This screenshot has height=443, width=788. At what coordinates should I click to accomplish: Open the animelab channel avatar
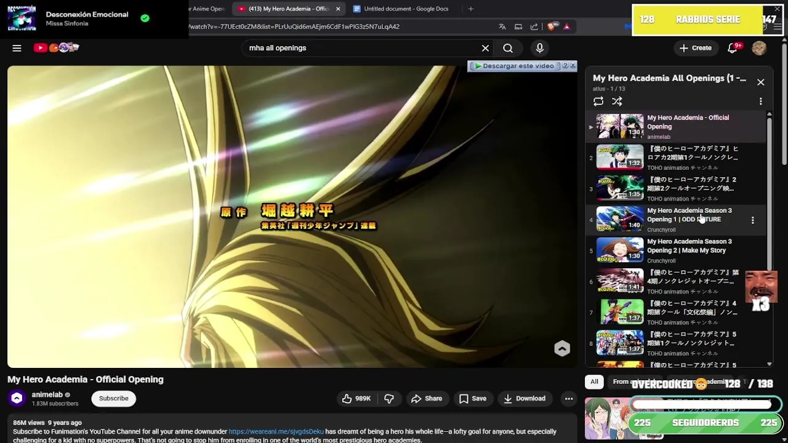click(x=17, y=399)
